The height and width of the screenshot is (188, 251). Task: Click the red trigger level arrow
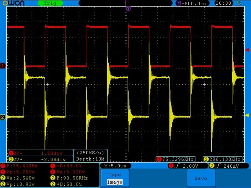click(x=247, y=50)
